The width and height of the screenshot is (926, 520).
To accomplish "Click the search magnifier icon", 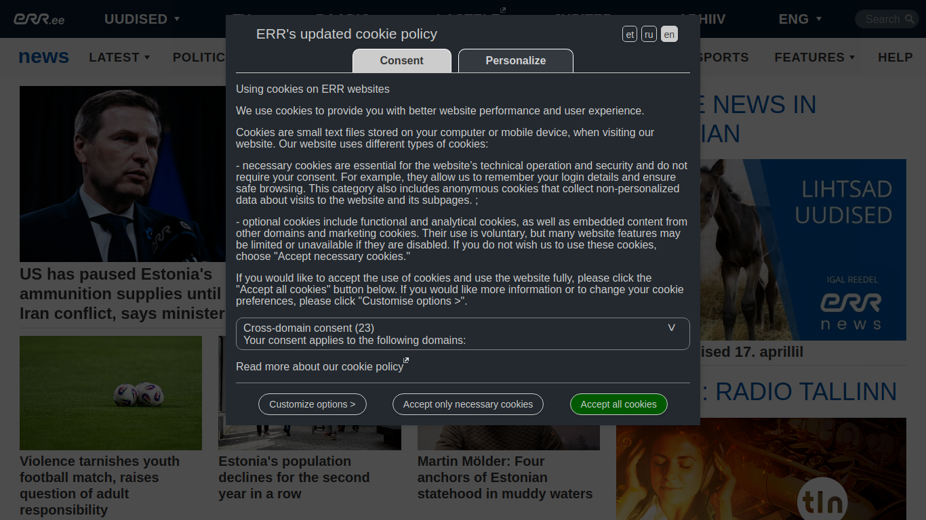I will pos(910,19).
